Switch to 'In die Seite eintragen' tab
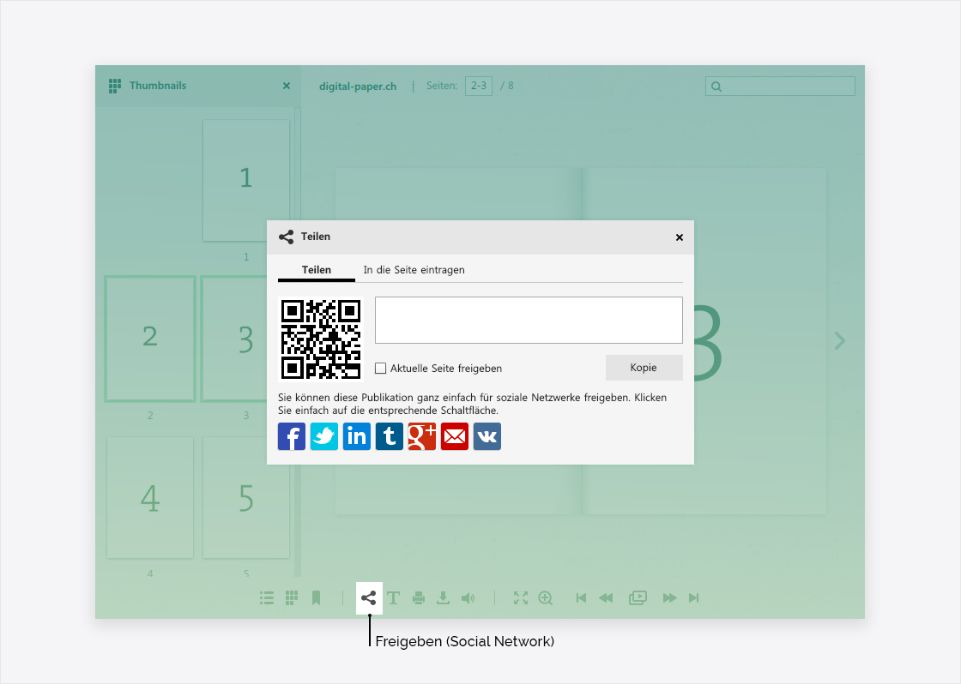Image resolution: width=961 pixels, height=684 pixels. coord(414,270)
